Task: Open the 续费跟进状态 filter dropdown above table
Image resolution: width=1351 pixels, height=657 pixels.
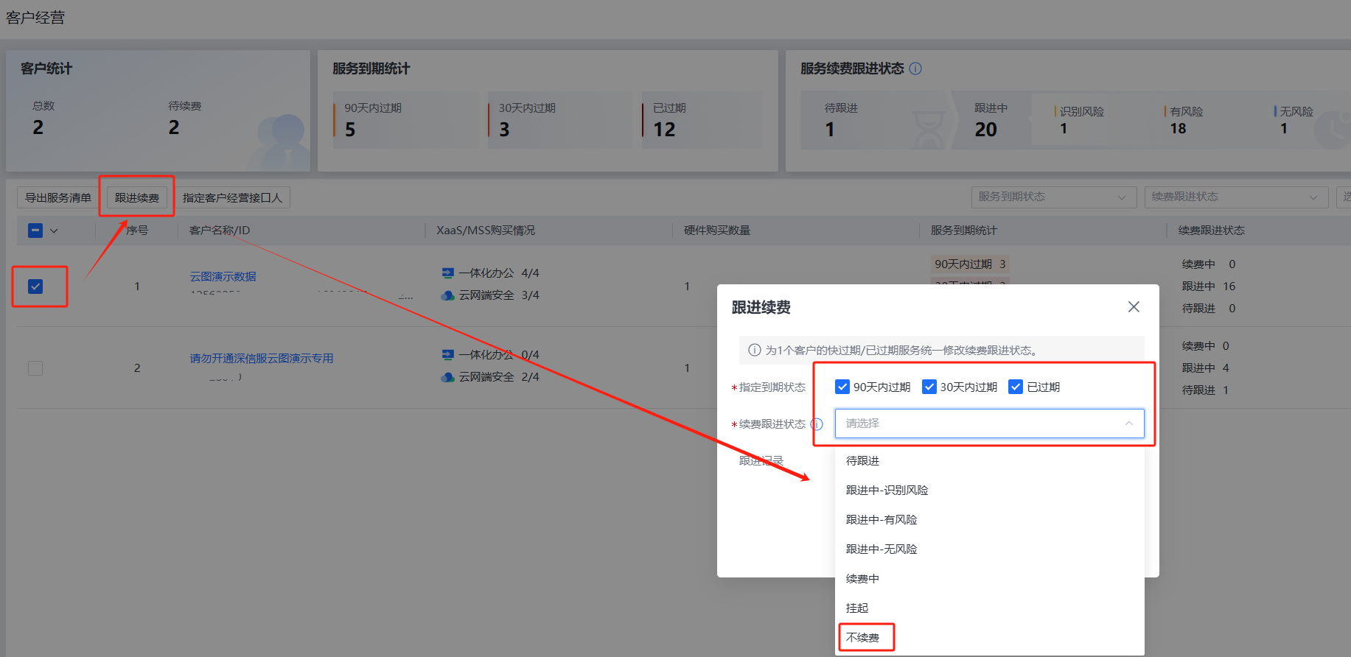Action: point(1234,197)
